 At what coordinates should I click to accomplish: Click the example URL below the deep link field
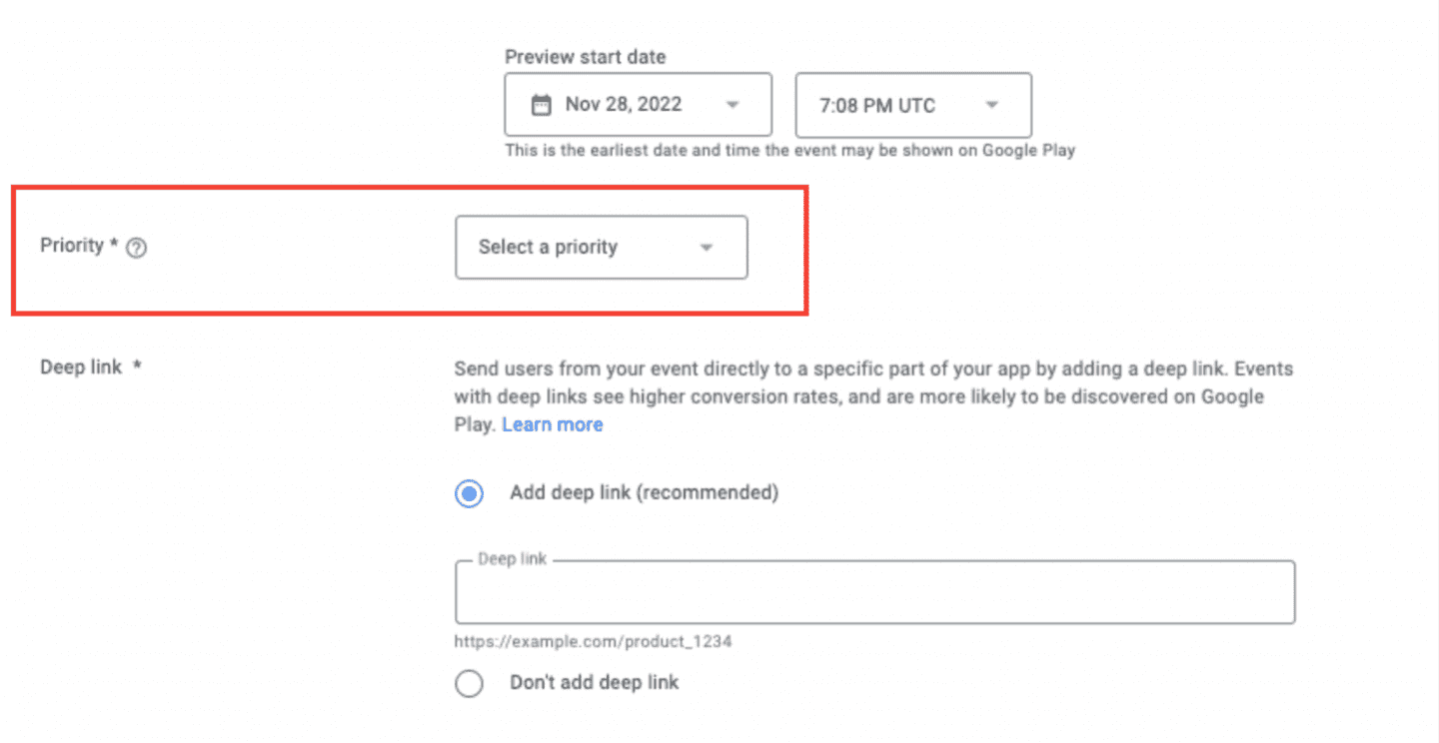593,641
